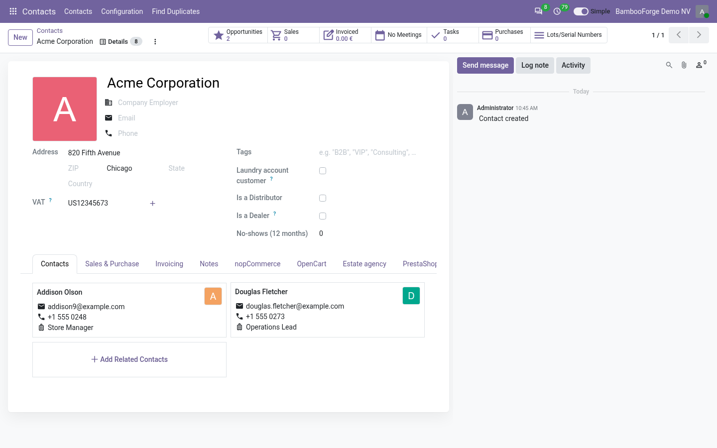717x448 pixels.
Task: Open the Find Duplicates menu
Action: coord(176,11)
